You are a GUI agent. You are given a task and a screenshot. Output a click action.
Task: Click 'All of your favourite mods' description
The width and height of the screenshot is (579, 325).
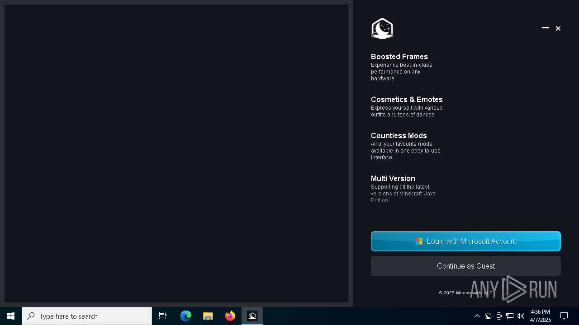[x=406, y=151]
